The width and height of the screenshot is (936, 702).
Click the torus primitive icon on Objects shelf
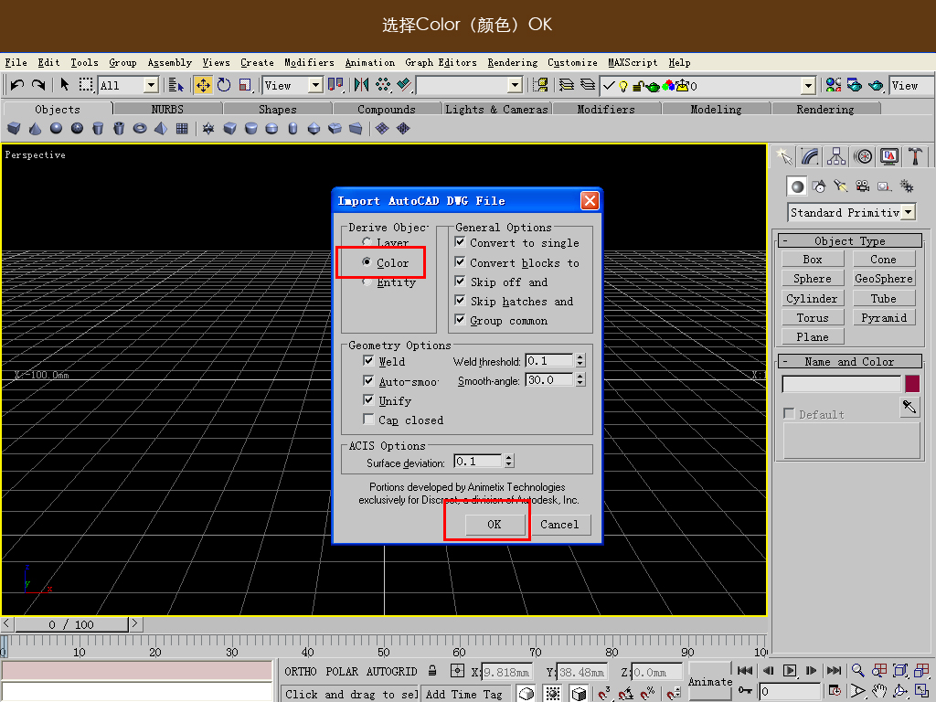[x=140, y=128]
